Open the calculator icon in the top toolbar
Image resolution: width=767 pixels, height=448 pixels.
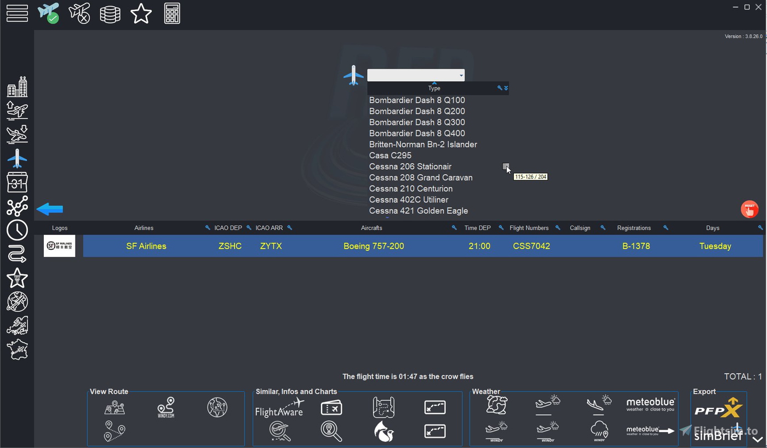[171, 13]
